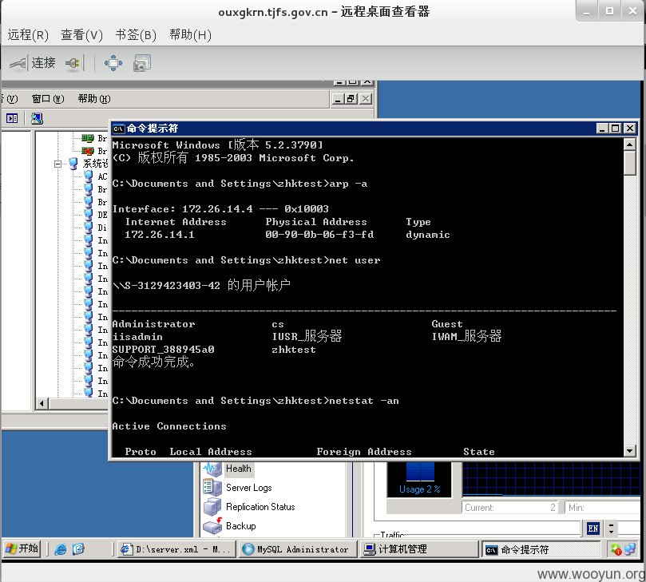Click the command prompt scroll down arrow
This screenshot has height=582, width=646.
click(x=629, y=451)
